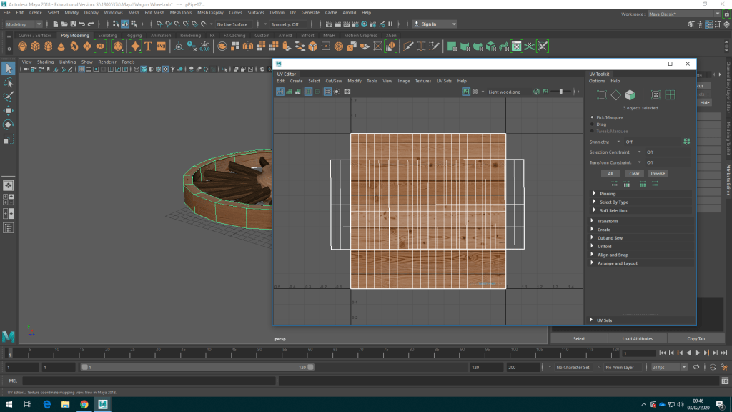
Task: Click the polygon Type text tool
Action: [149, 46]
